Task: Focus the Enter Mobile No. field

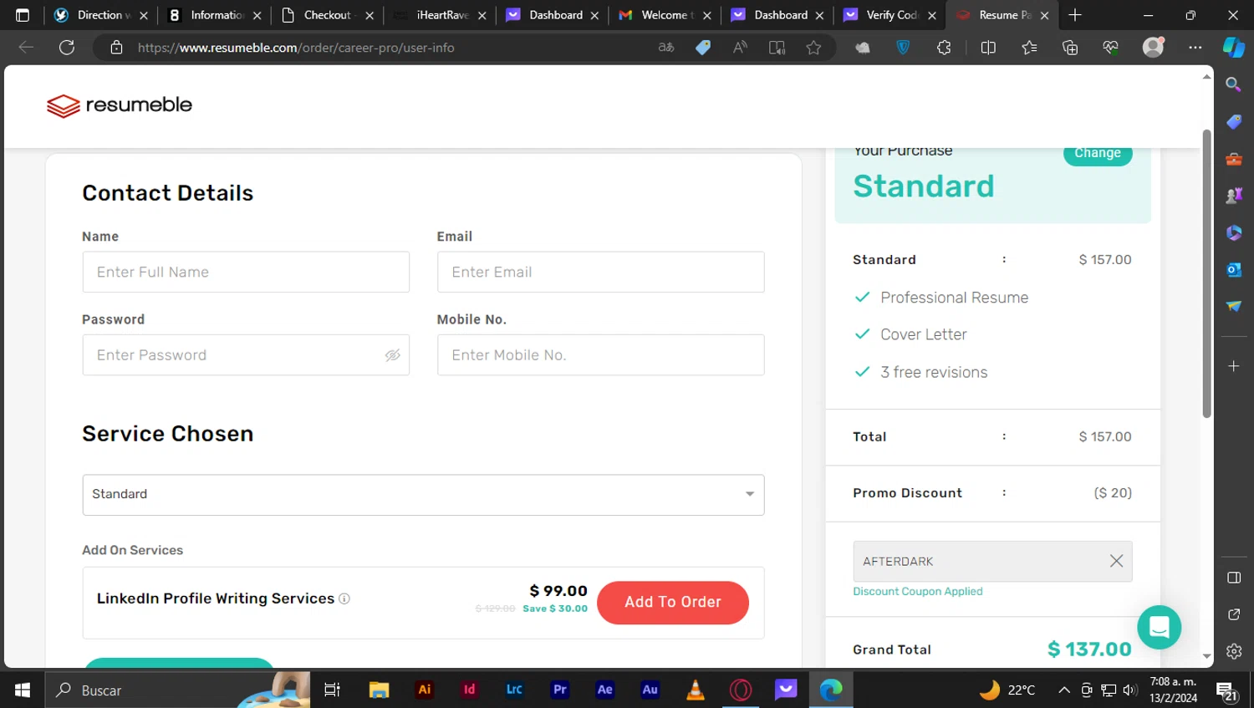Action: 600,355
